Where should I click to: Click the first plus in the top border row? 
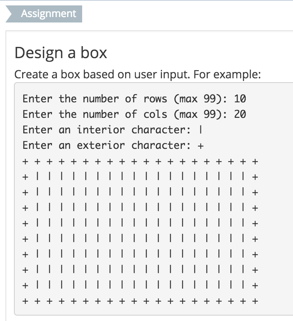coord(25,162)
